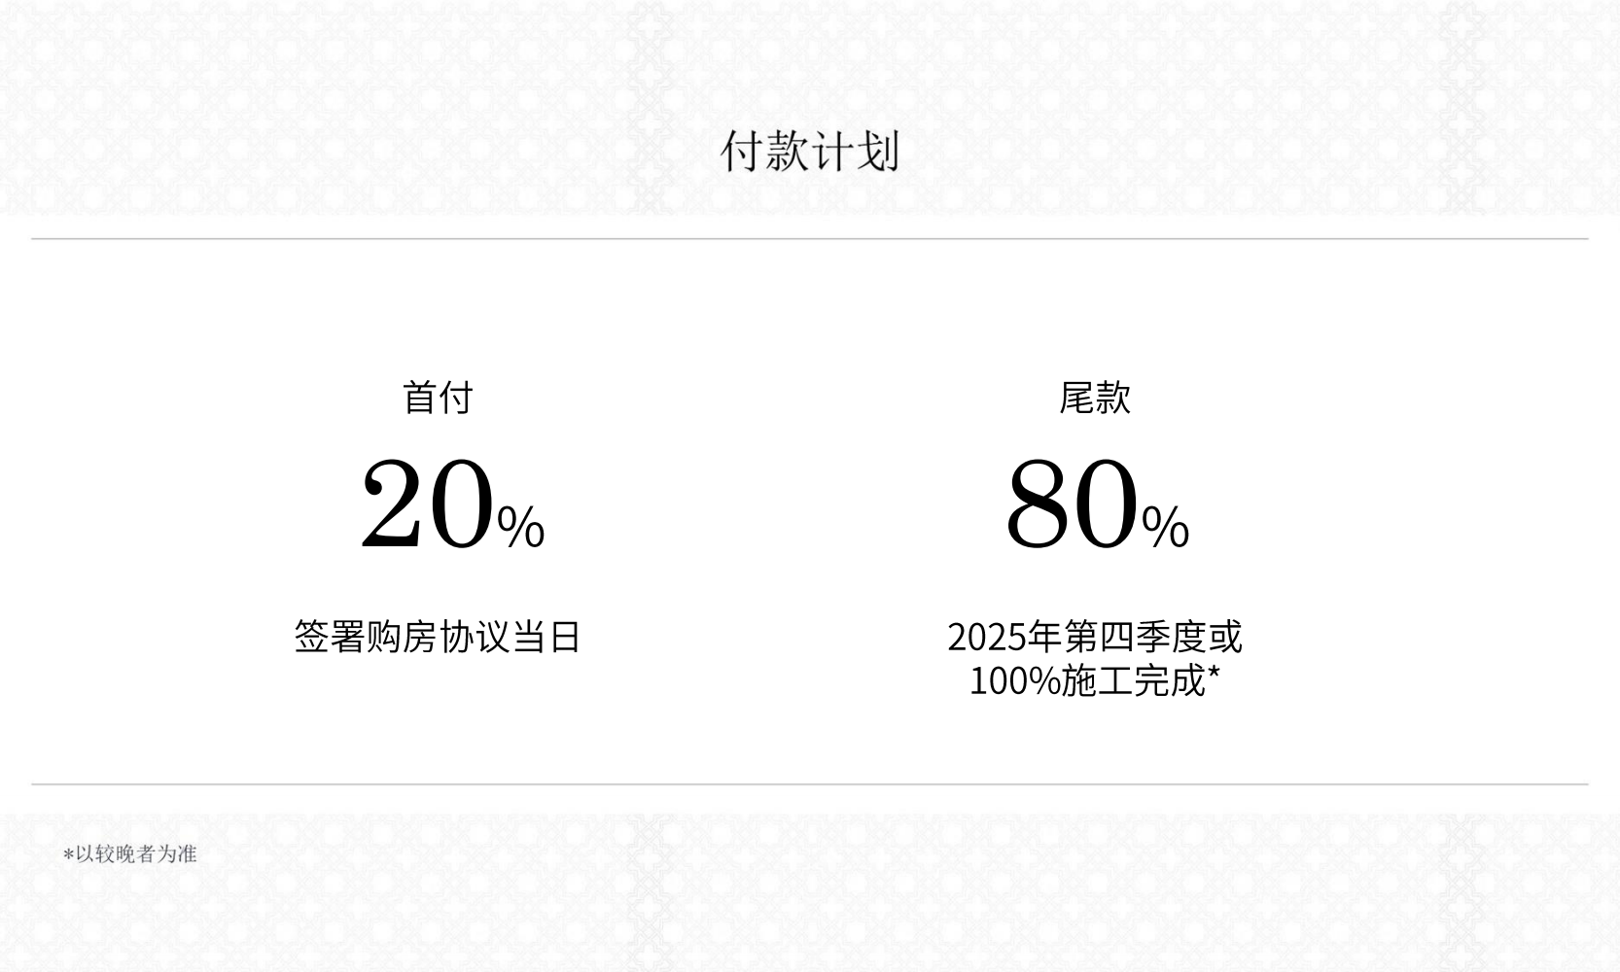Click the large 20 number
The width and height of the screenshot is (1620, 972).
click(x=428, y=505)
